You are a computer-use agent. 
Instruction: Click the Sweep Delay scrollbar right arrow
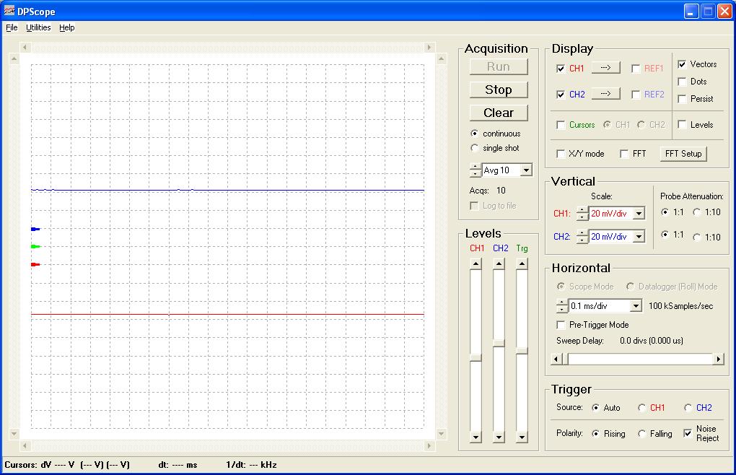[x=719, y=358]
